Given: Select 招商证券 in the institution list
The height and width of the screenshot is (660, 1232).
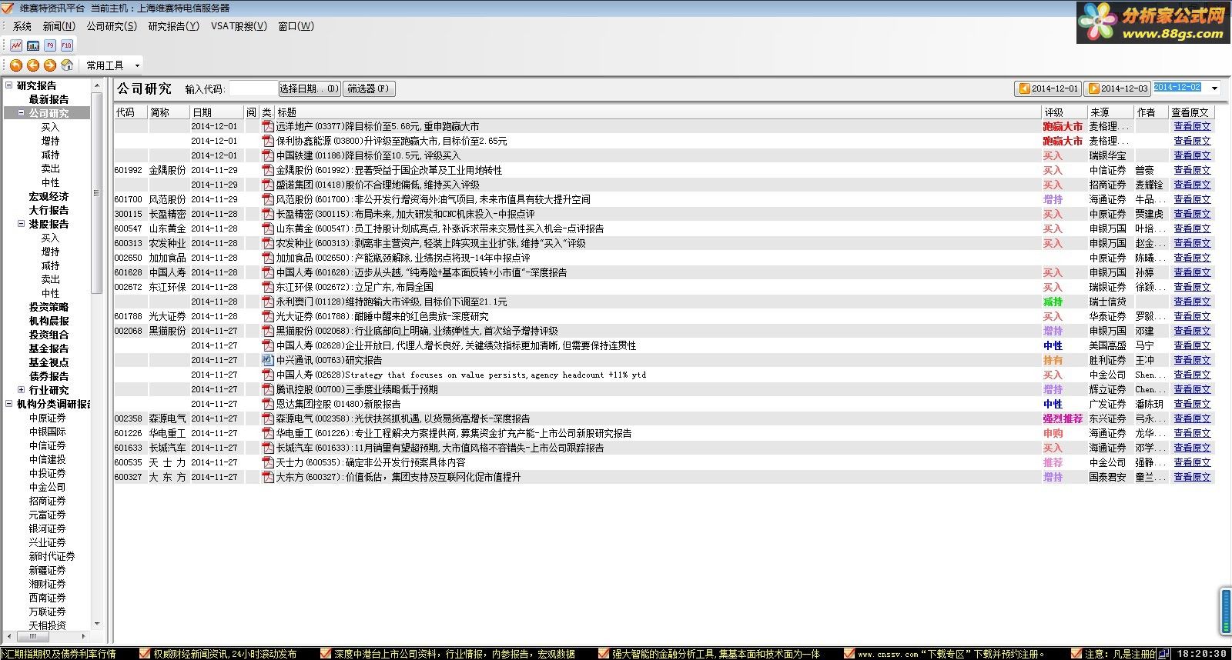Looking at the screenshot, I should pos(48,501).
